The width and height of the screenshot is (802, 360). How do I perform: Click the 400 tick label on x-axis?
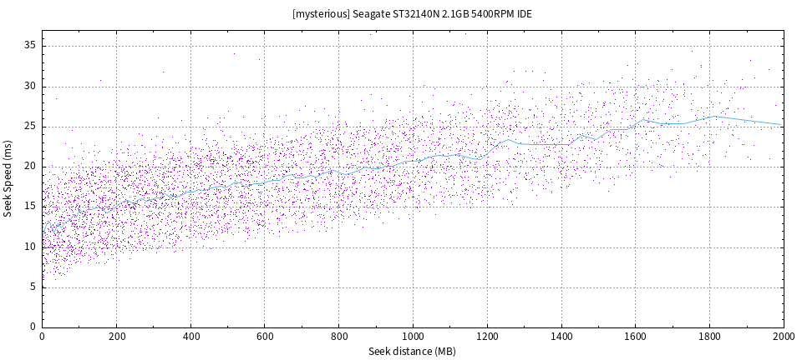tap(190, 336)
